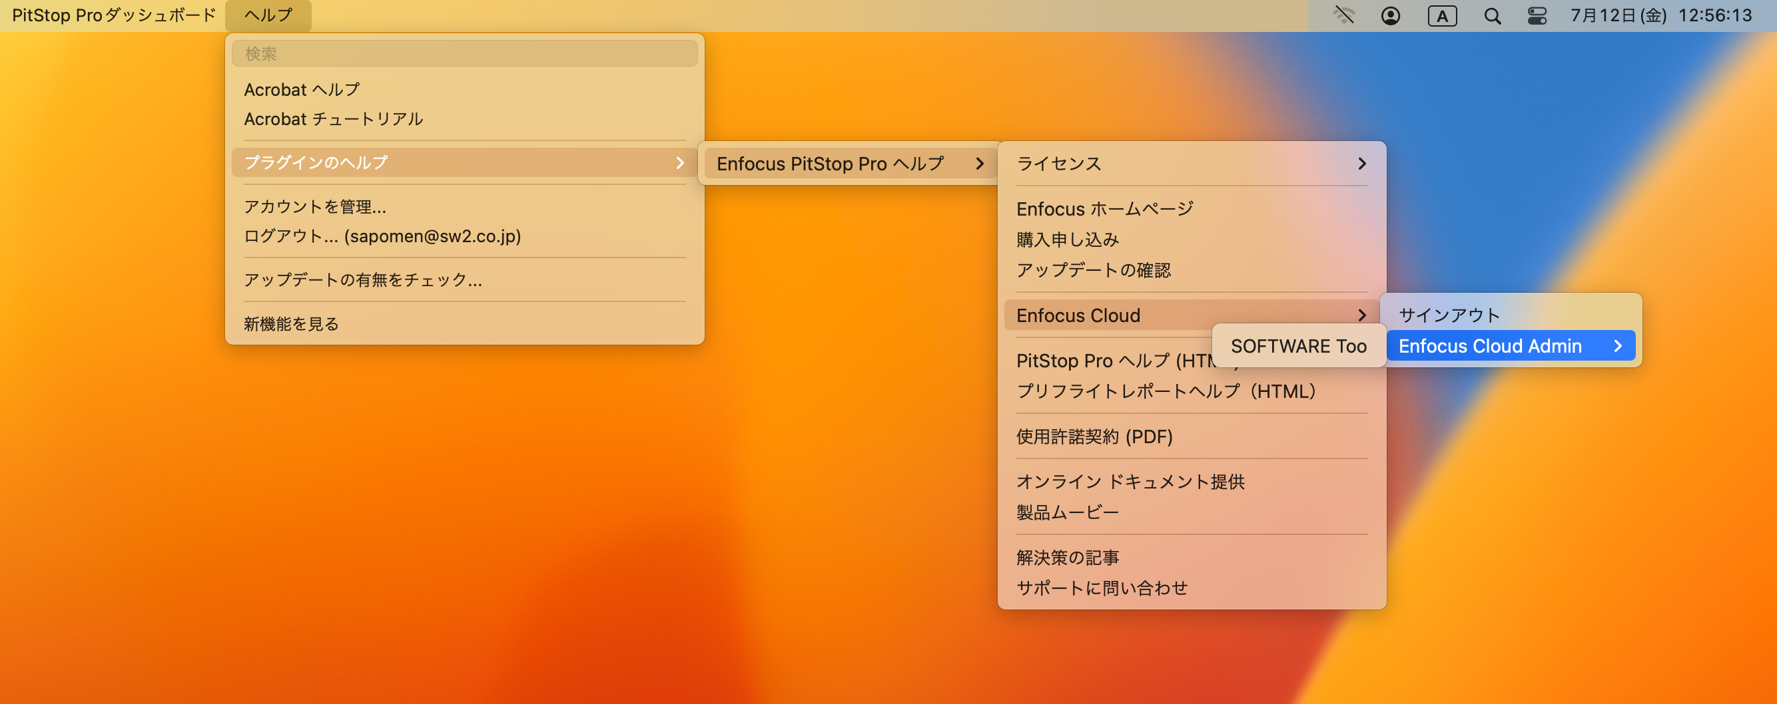Open Control Center icon in menu bar

click(x=1537, y=15)
